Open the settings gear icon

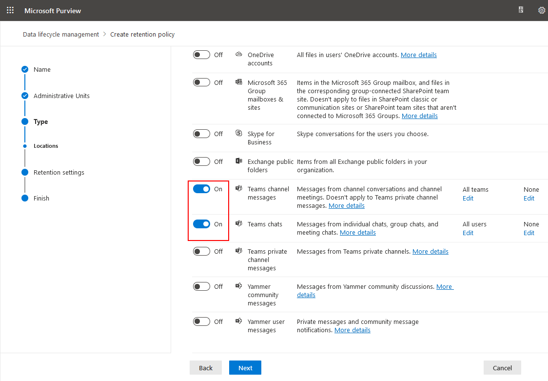[x=541, y=10]
